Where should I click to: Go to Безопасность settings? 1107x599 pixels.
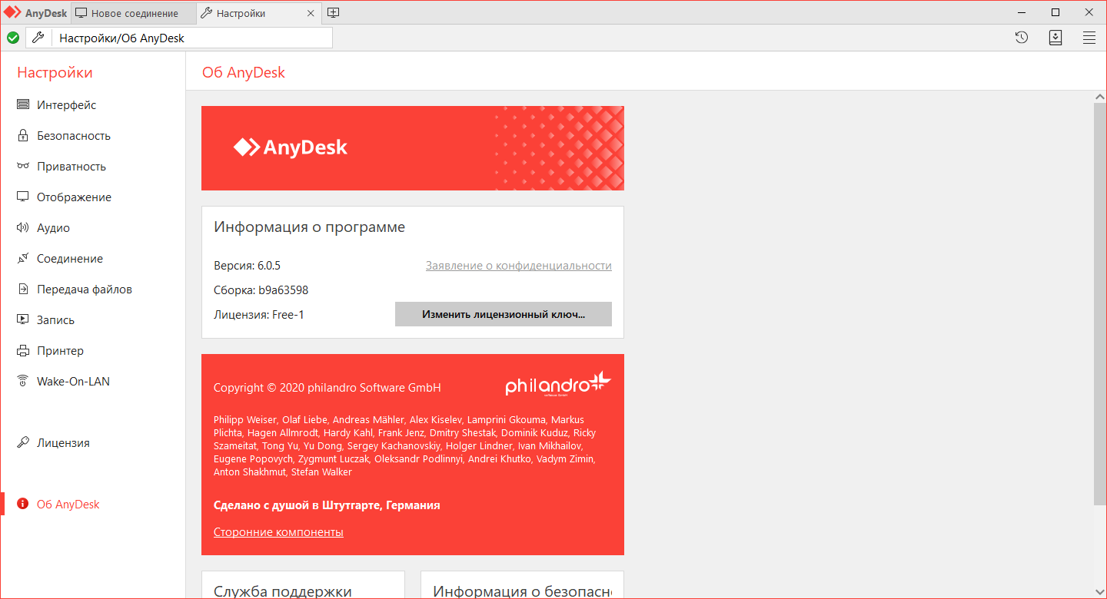tap(73, 136)
